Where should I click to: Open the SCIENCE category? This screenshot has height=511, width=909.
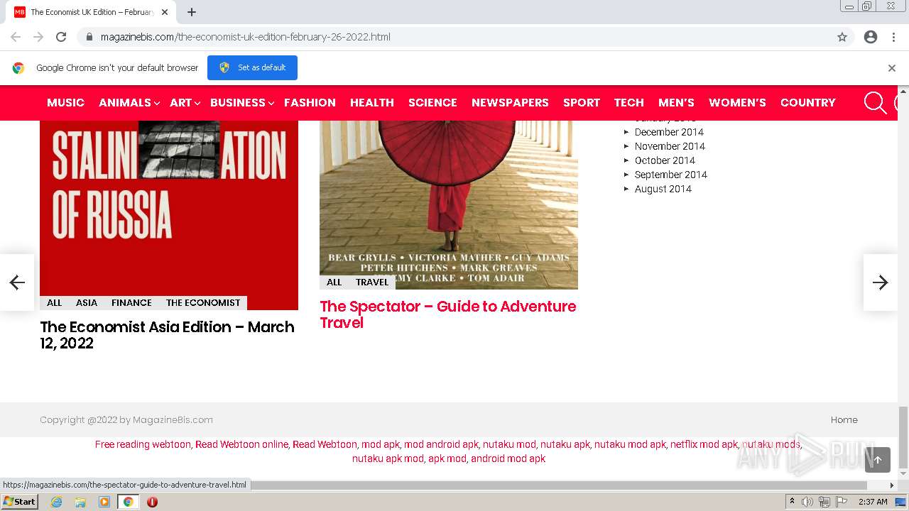(432, 103)
